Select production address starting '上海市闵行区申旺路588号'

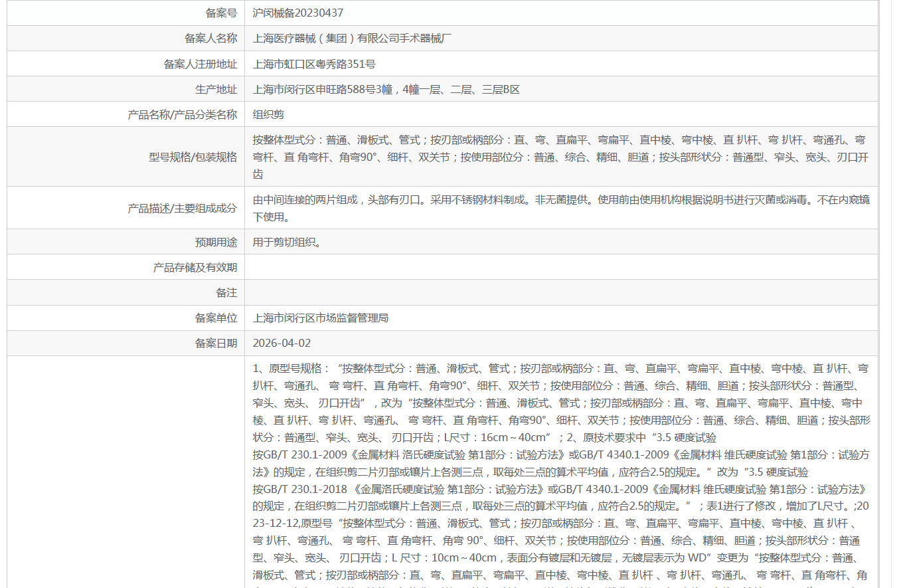(386, 89)
